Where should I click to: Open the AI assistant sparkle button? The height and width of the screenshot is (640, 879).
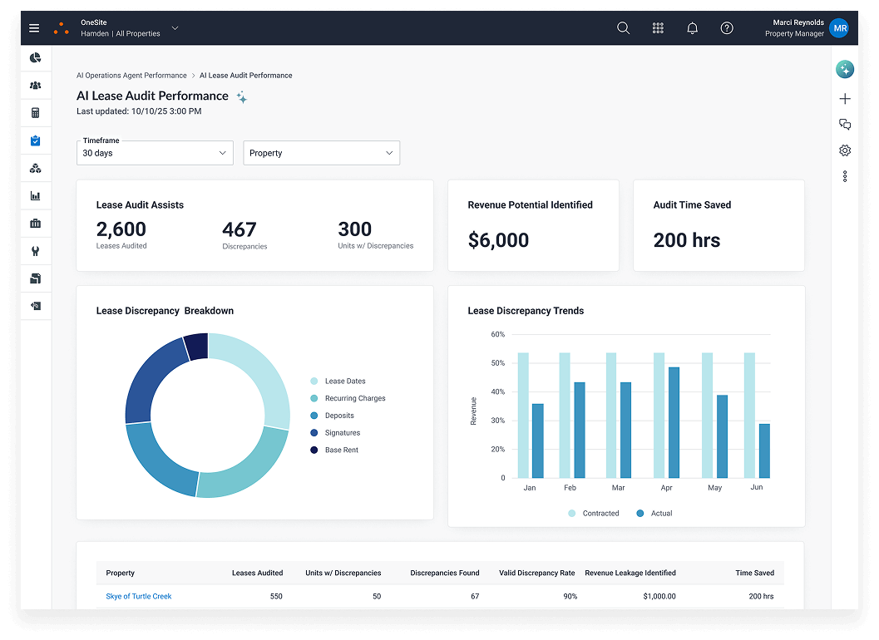click(x=845, y=70)
